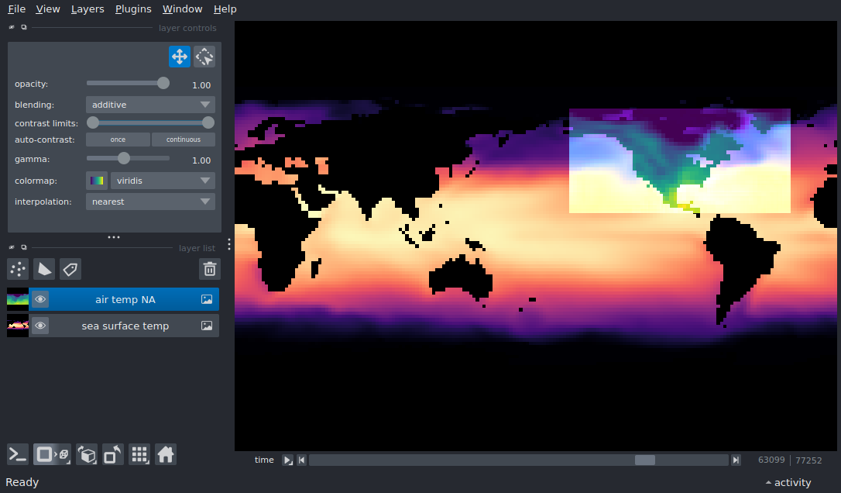Click the total frames value 77252

[x=808, y=460]
